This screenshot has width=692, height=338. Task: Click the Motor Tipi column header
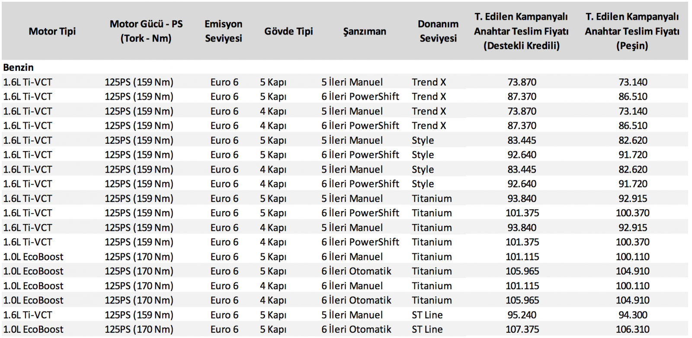click(x=52, y=31)
